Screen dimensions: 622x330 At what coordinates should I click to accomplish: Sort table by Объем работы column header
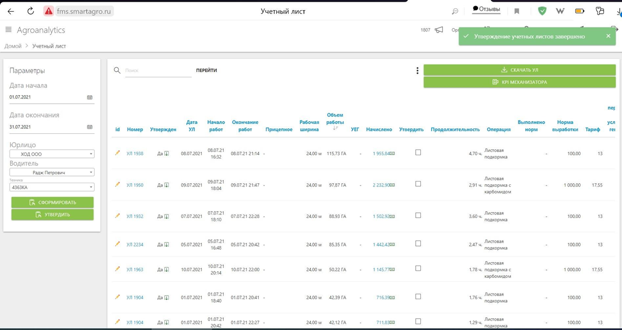[x=335, y=118]
